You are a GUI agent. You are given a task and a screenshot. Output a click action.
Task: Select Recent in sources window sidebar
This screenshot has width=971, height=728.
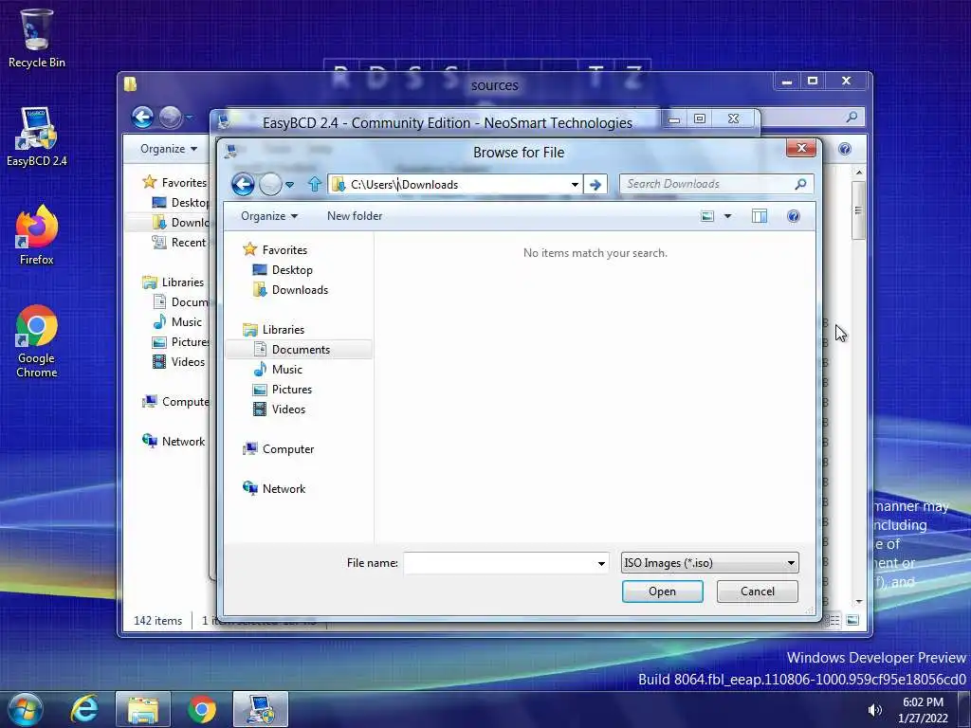pos(179,242)
